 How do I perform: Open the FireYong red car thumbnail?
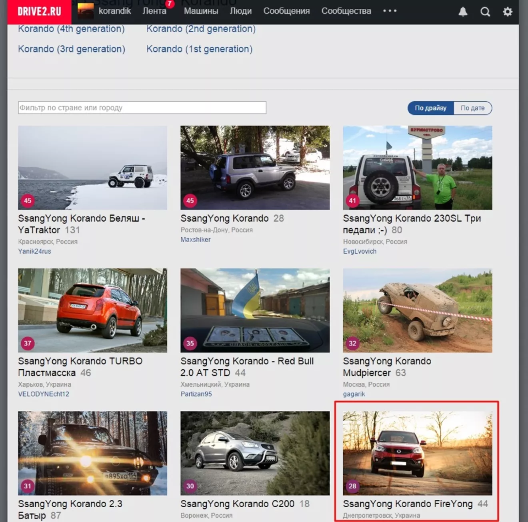pos(417,453)
